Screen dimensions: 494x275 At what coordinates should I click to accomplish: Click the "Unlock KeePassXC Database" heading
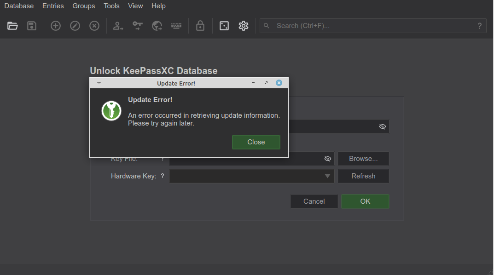click(154, 71)
